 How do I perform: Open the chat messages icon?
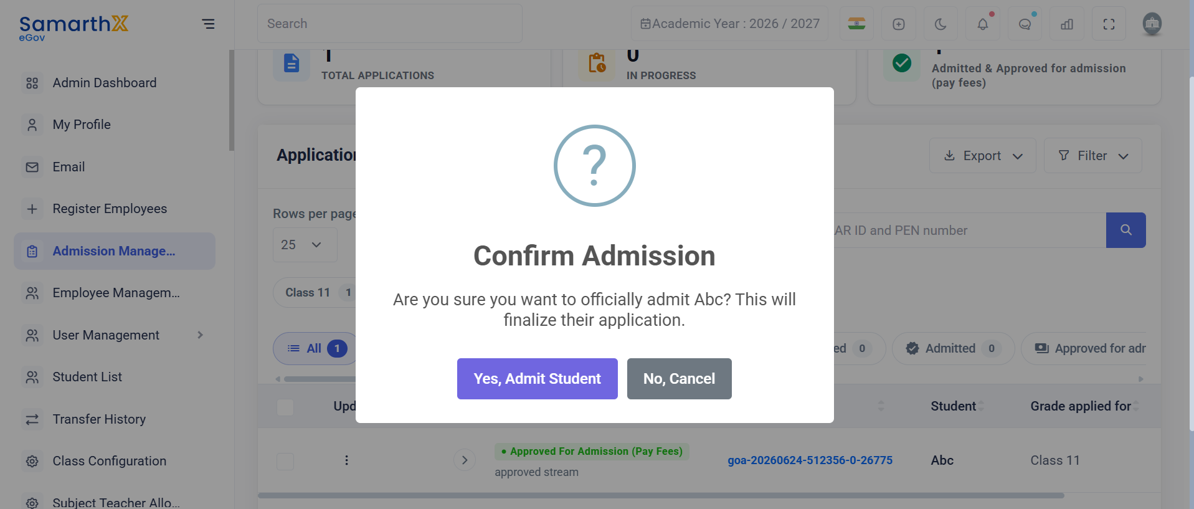point(1025,24)
